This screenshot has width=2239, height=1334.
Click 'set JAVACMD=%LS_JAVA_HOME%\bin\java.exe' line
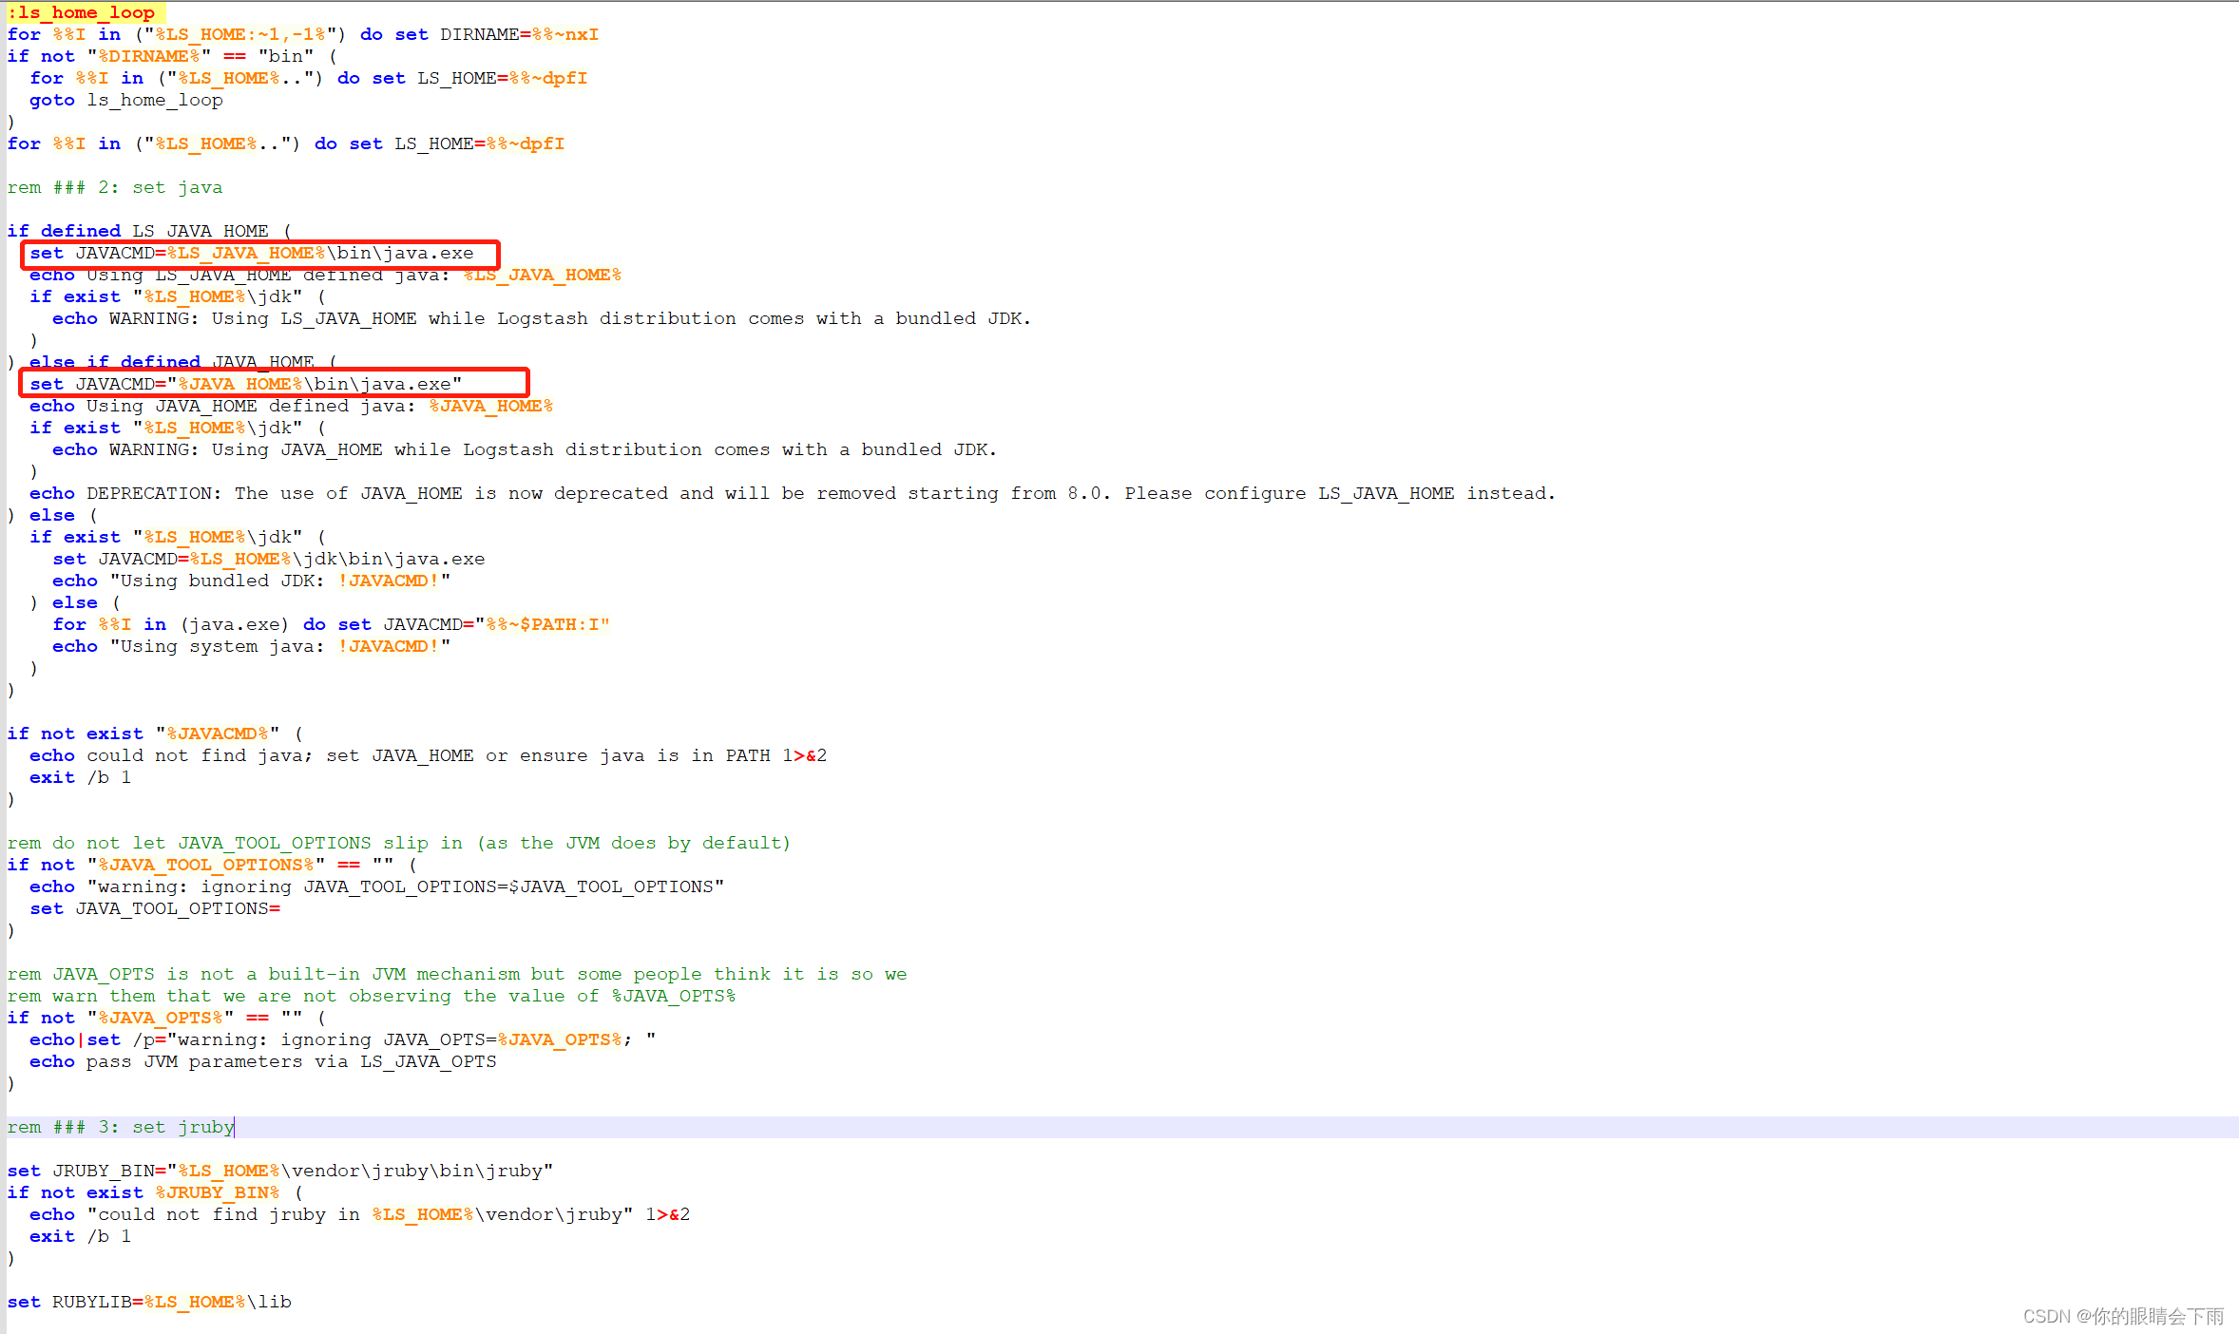(x=252, y=253)
